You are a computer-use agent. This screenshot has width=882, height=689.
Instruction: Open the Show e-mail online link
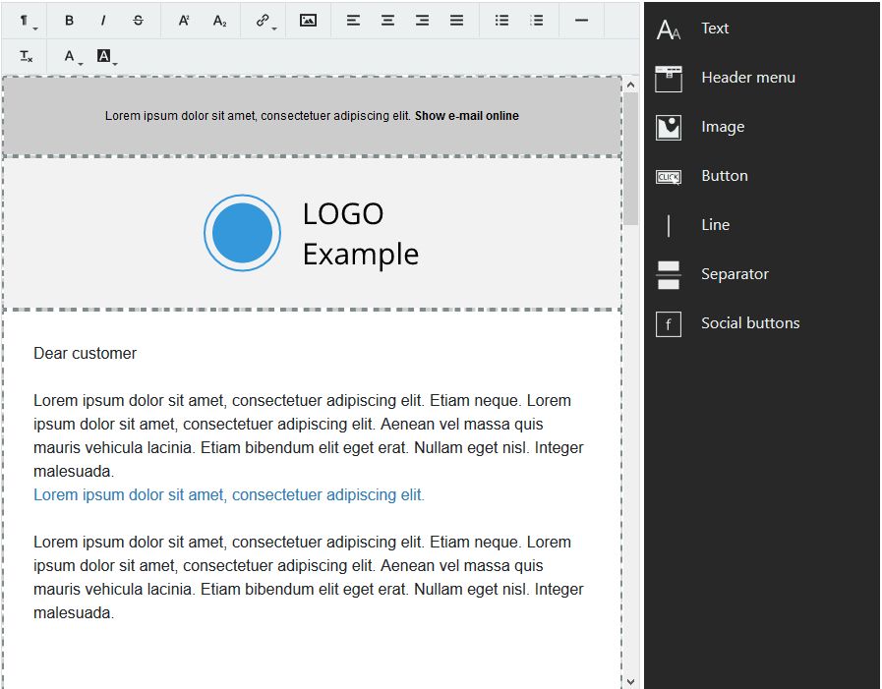click(467, 116)
